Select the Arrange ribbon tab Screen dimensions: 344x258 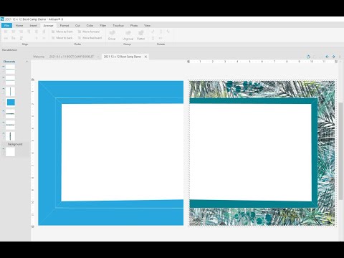(48, 25)
